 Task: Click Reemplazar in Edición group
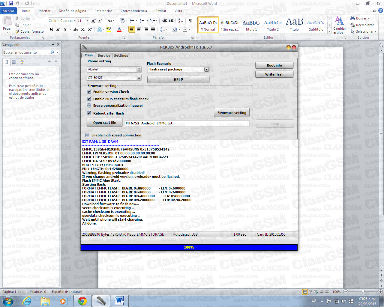[362, 25]
